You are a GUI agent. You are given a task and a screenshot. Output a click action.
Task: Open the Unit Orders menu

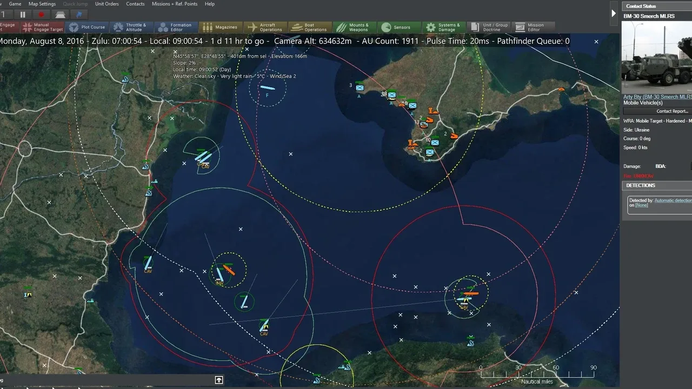[107, 4]
